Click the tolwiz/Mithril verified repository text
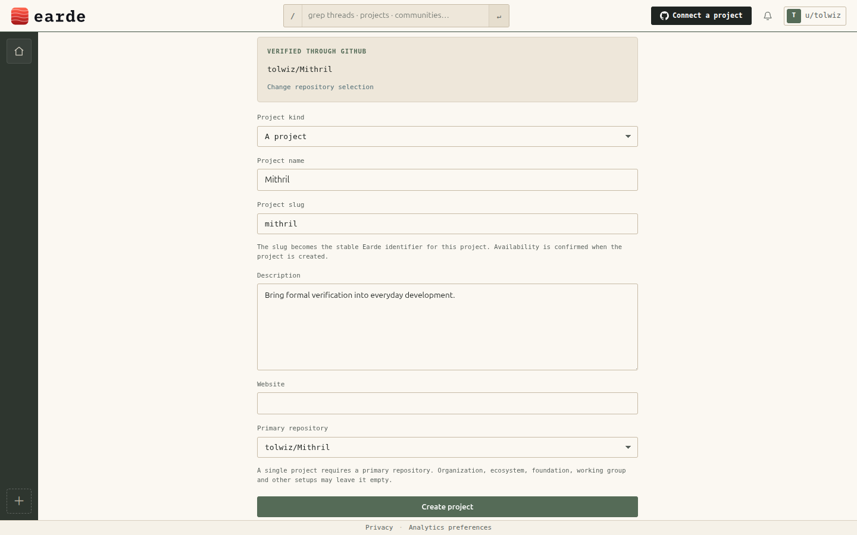 [x=300, y=70]
